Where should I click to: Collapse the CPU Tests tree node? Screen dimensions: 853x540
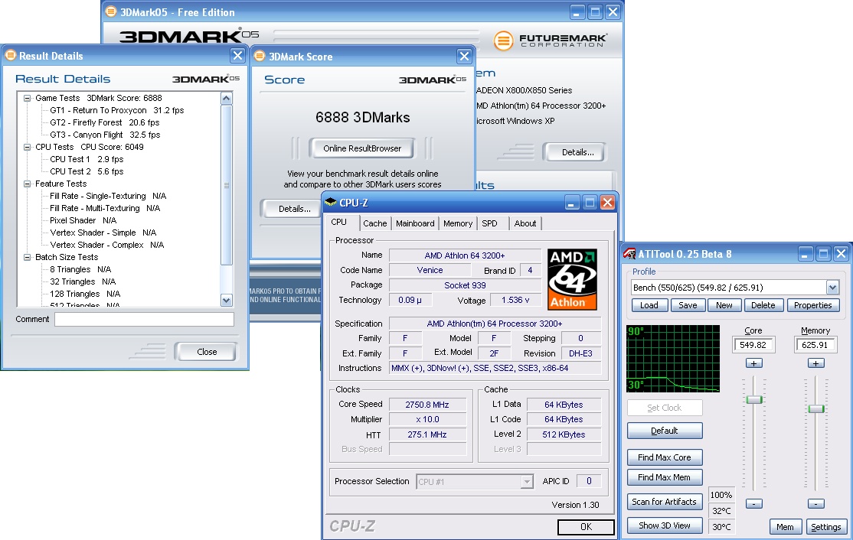coord(28,147)
